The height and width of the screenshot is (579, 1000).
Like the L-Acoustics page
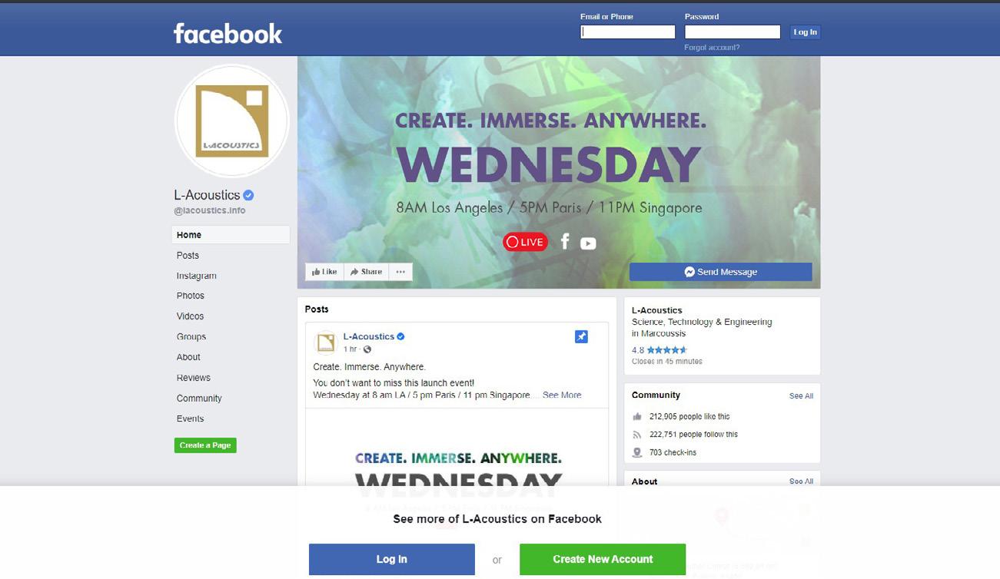[324, 272]
